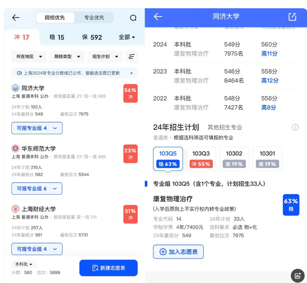
Task: Expand 可报专业组 6 under 华东师范大学
Action: [37, 189]
